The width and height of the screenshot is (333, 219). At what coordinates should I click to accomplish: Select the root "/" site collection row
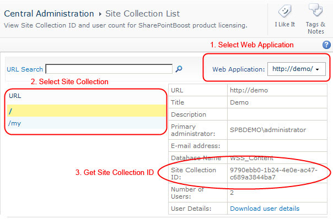(x=87, y=111)
